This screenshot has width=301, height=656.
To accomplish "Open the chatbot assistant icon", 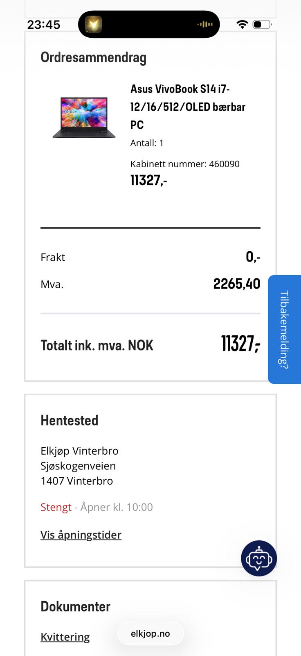I will 259,558.
